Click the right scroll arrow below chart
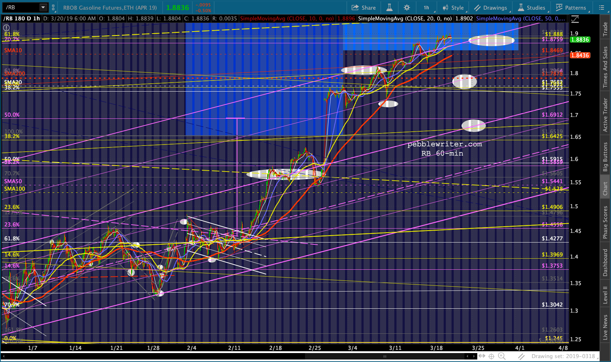 coord(474,356)
